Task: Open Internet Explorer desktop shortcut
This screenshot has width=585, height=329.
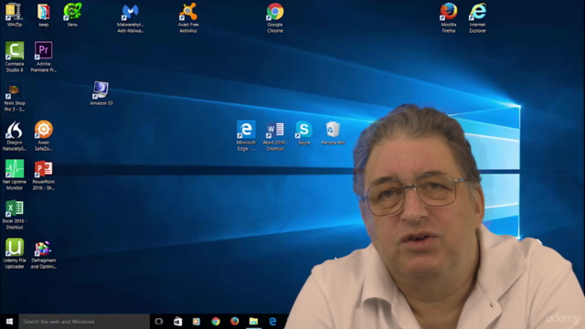Action: point(477,18)
